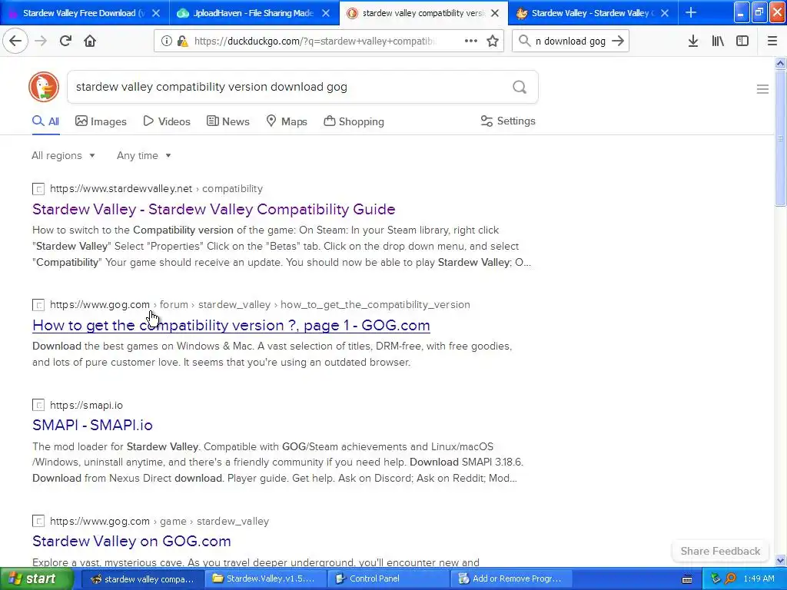Select the News search category
787x590 pixels.
pyautogui.click(x=227, y=121)
